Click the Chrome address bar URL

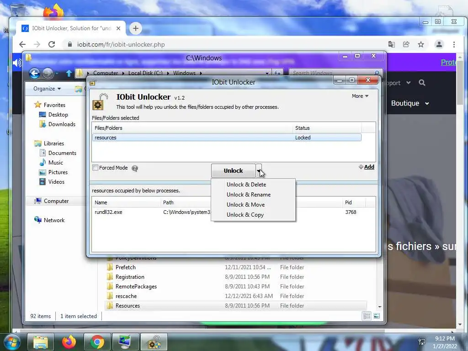coord(121,44)
